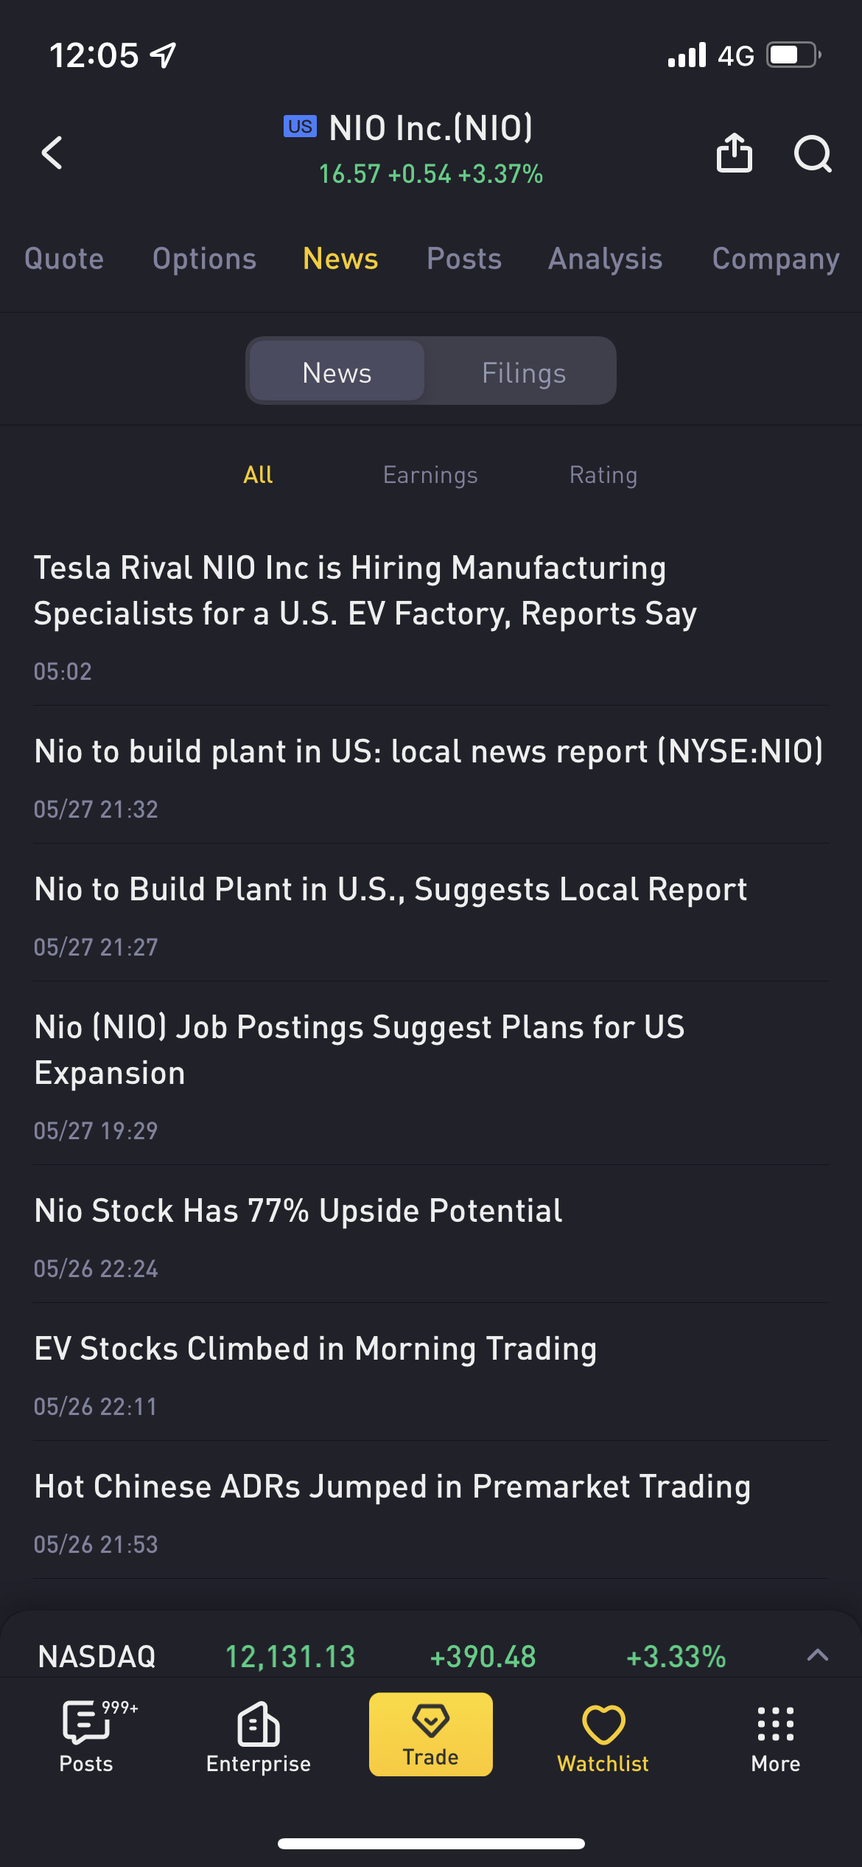862x1867 pixels.
Task: Open Tesla Rival NIO hiring article
Action: pos(365,591)
